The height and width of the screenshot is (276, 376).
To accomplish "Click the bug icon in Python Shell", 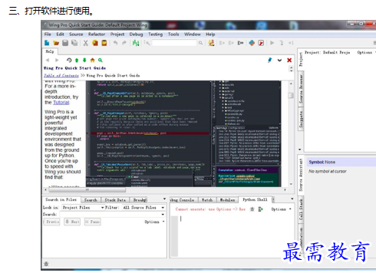I will point(252,209).
